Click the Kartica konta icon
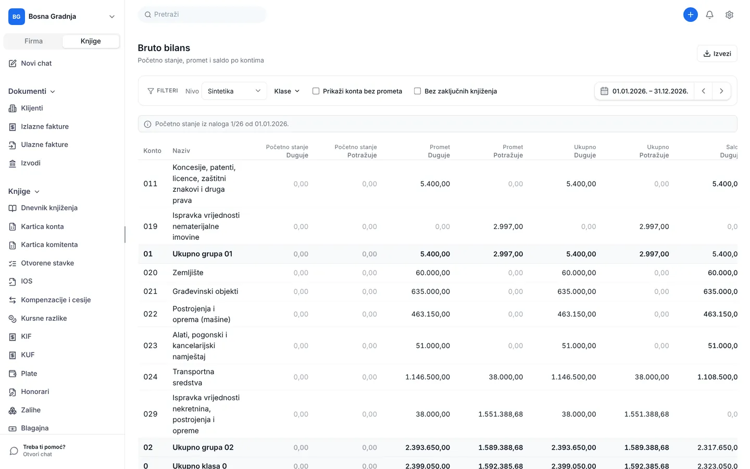Image resolution: width=750 pixels, height=469 pixels. point(12,227)
